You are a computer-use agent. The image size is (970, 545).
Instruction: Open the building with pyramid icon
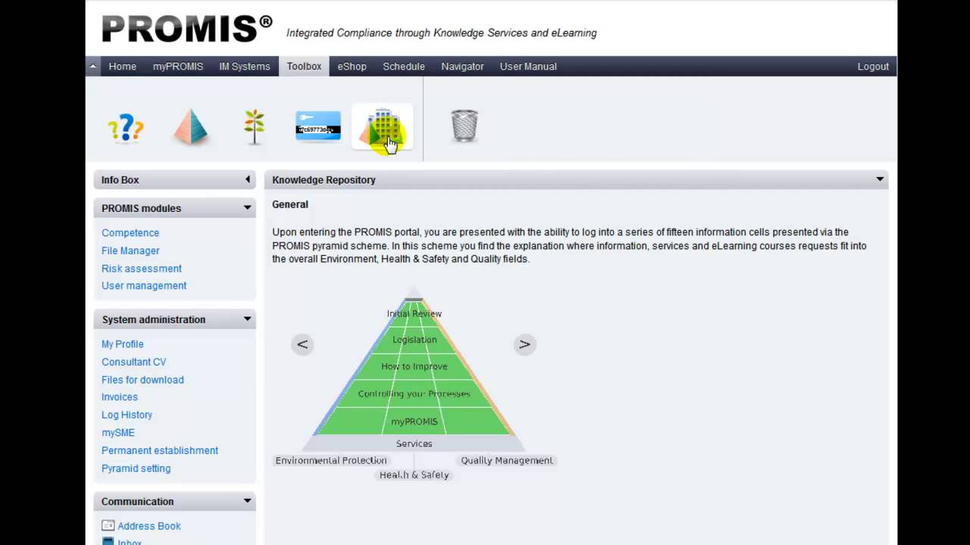[383, 127]
